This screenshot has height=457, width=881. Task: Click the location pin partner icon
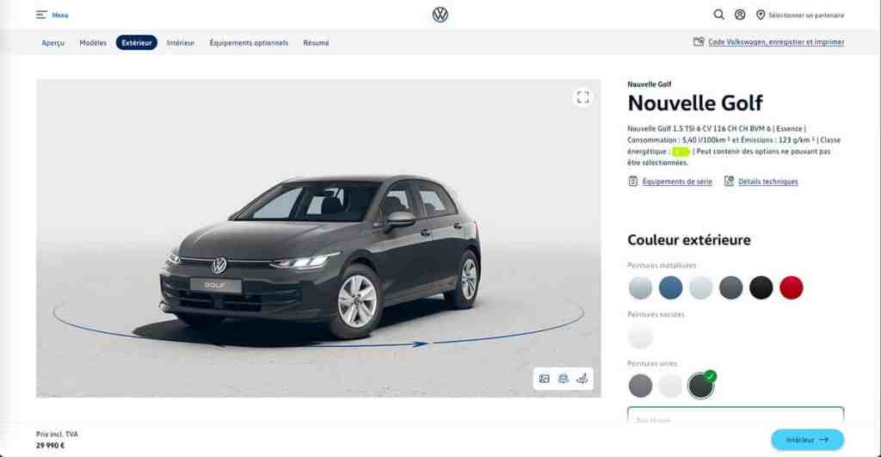click(761, 15)
